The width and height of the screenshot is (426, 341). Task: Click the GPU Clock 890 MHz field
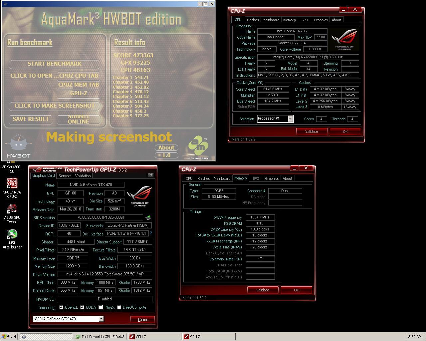pyautogui.click(x=68, y=282)
